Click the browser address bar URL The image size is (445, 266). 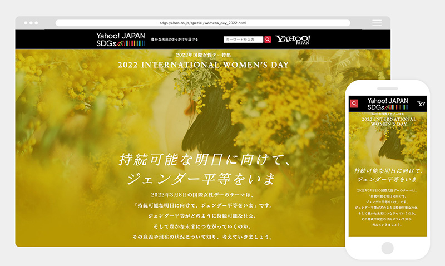(x=203, y=23)
